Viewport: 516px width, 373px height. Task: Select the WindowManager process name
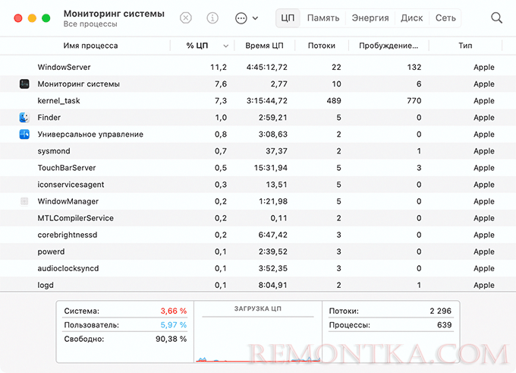[68, 201]
